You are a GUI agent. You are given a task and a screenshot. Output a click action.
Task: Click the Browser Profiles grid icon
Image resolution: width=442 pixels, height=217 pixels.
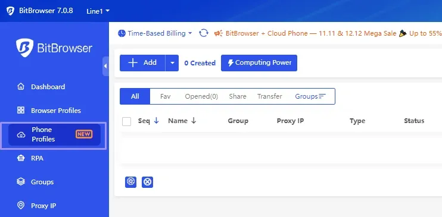(x=21, y=111)
